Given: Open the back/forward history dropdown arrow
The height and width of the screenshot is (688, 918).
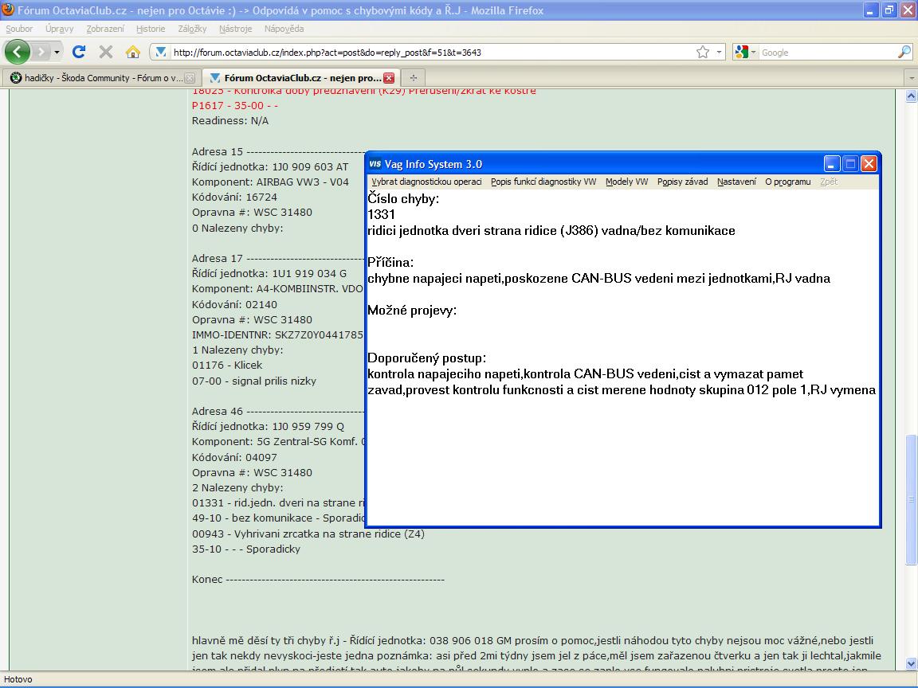Looking at the screenshot, I should pyautogui.click(x=57, y=52).
